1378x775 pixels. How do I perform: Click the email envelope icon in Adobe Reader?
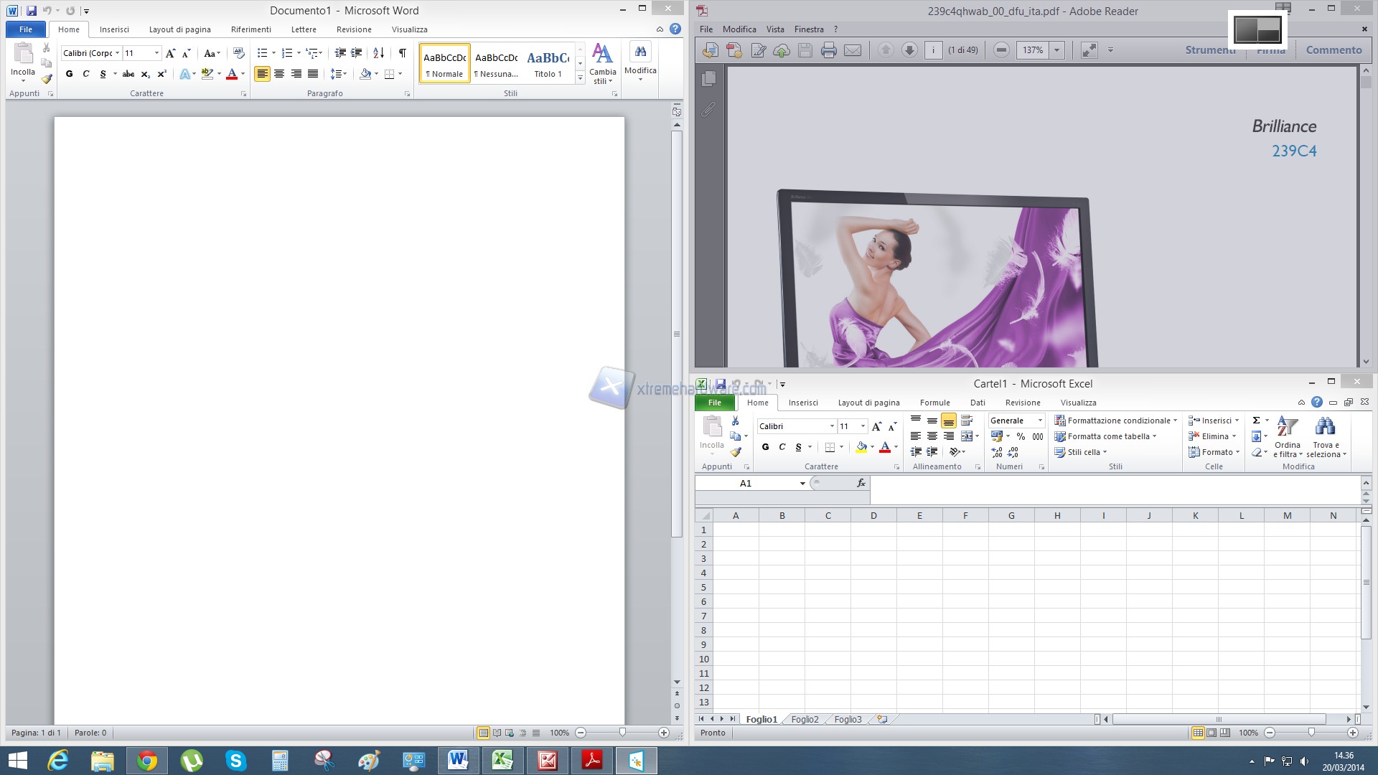[853, 50]
